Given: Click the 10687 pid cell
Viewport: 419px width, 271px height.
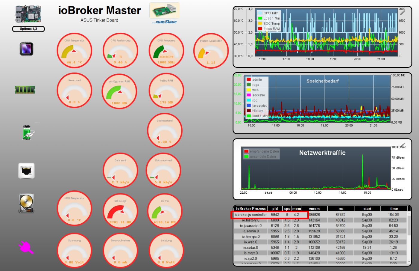Looking at the screenshot, I should tap(275, 253).
